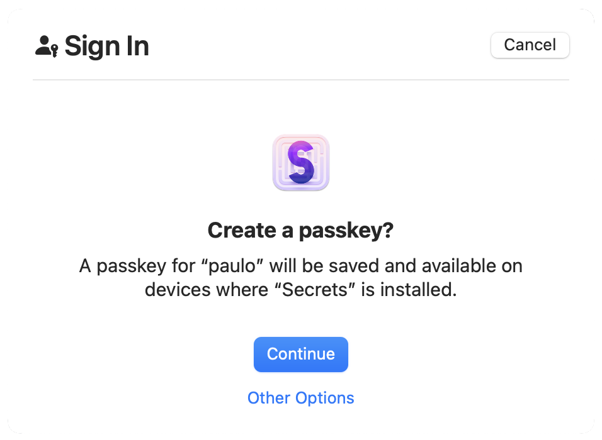Viewport: 602px width, 440px height.
Task: Confirm passkey creation with Continue
Action: 300,354
